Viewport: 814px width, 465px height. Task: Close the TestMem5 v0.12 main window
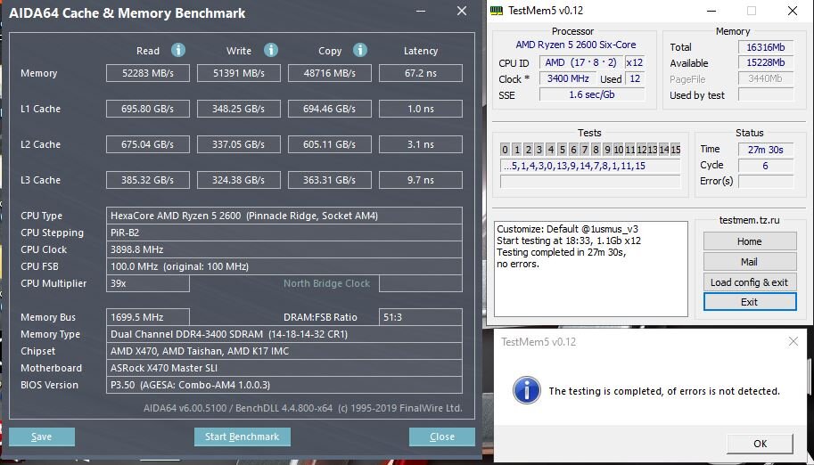click(x=793, y=11)
